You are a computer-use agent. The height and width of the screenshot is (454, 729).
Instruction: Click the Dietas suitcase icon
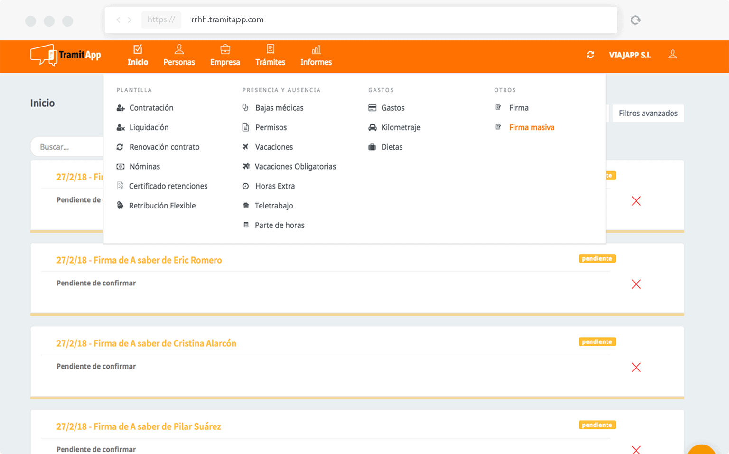click(x=372, y=147)
